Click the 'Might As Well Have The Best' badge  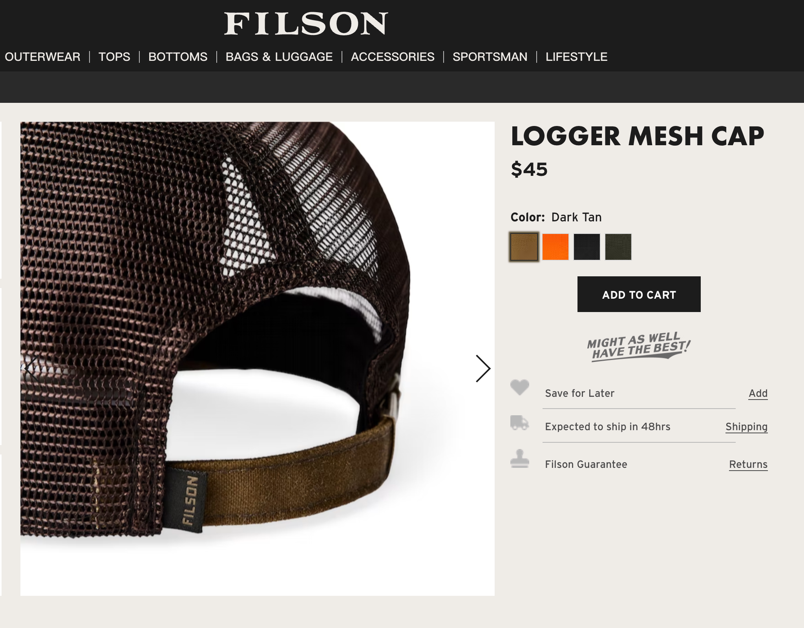(x=639, y=347)
